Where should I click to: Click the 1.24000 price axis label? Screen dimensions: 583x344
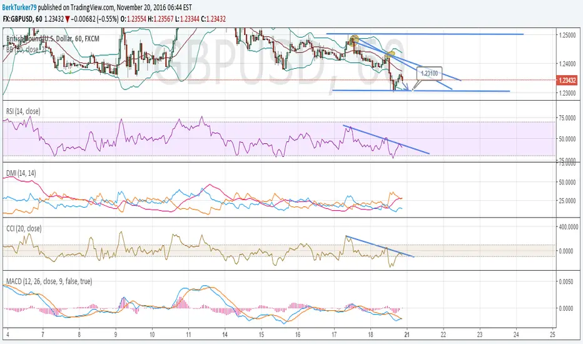click(567, 64)
